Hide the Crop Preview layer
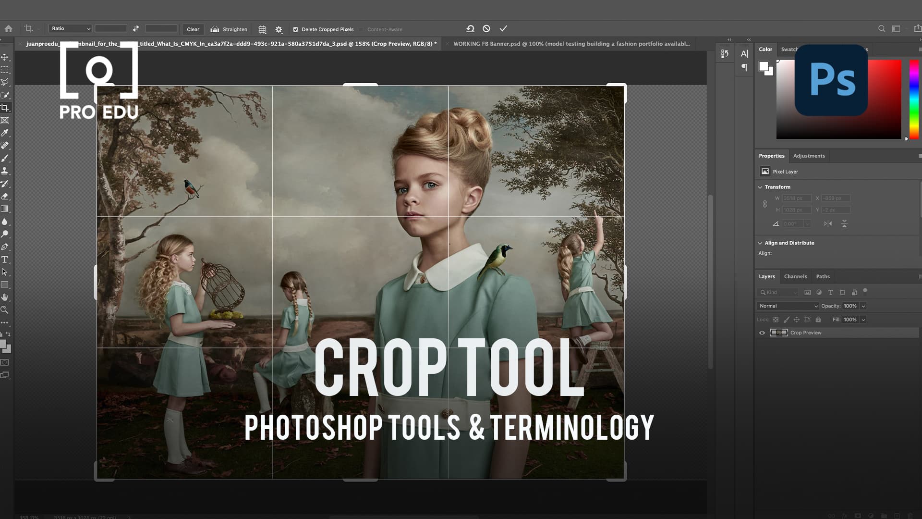Viewport: 922px width, 519px height. point(762,333)
